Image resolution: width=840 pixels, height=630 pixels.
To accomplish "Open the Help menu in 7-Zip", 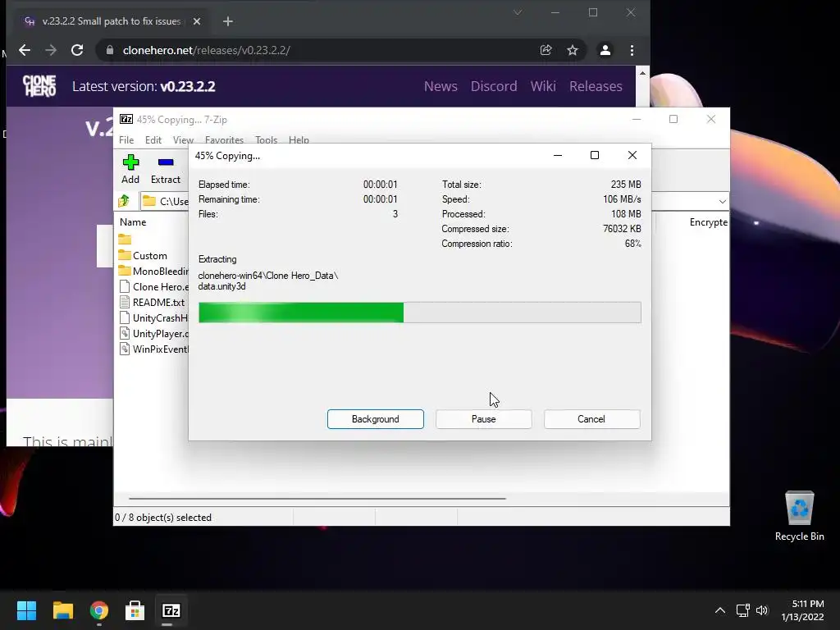I will click(299, 139).
